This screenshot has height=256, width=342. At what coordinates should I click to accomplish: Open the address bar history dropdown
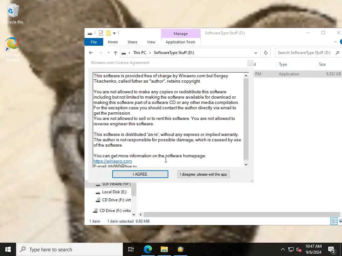pyautogui.click(x=255, y=53)
